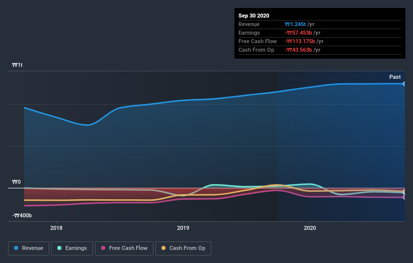Click the Cash From Op tooltip label
The height and width of the screenshot is (263, 413).
pos(256,50)
